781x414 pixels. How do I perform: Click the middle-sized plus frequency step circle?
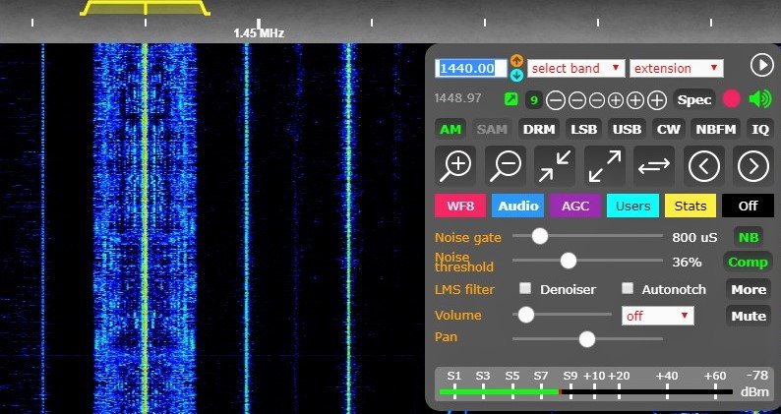(x=635, y=100)
